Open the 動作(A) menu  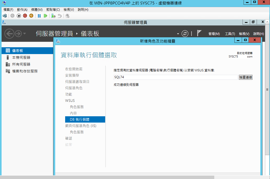click(22, 10)
